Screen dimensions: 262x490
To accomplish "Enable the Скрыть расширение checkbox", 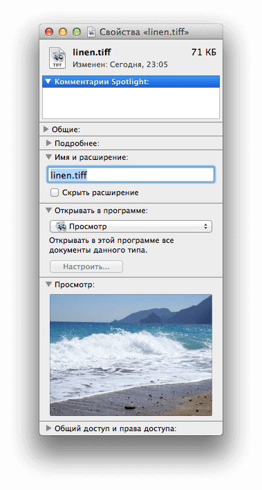I will pyautogui.click(x=55, y=192).
